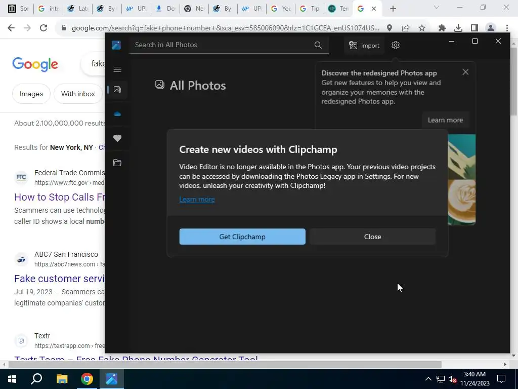
Task: Open Chrome three-dot menu
Action: click(507, 28)
